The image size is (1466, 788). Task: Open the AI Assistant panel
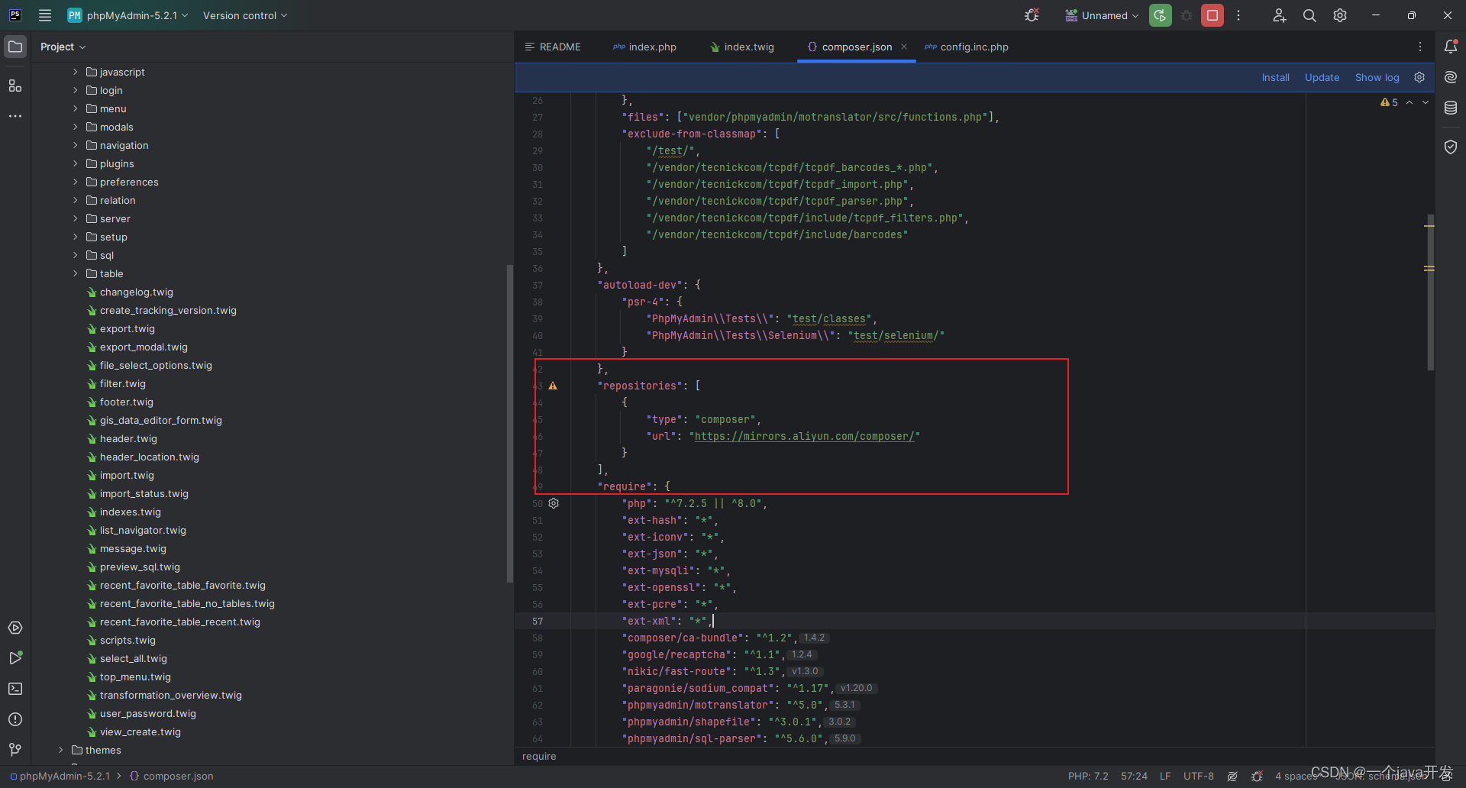(x=1451, y=76)
